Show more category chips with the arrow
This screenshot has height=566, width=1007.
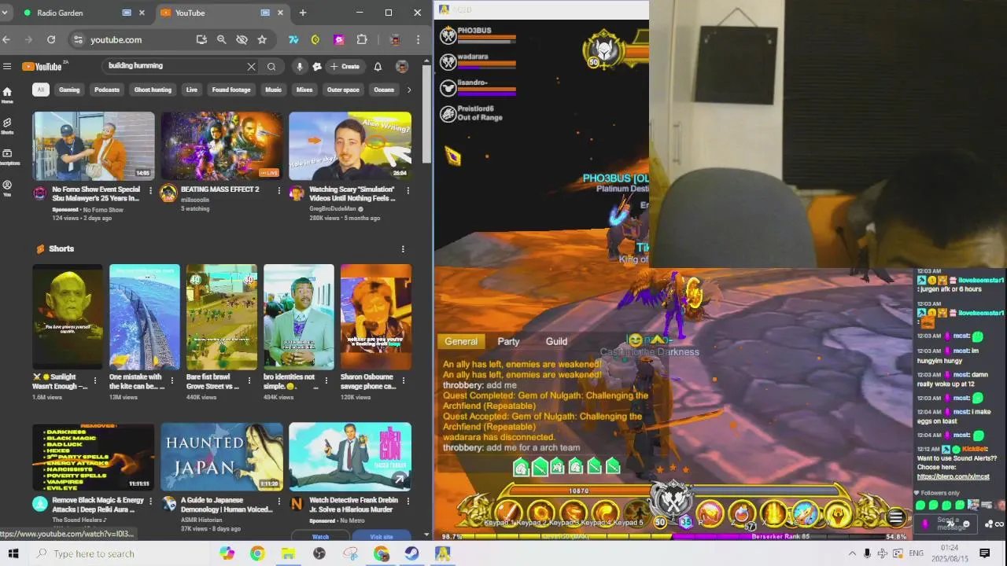[x=408, y=90]
